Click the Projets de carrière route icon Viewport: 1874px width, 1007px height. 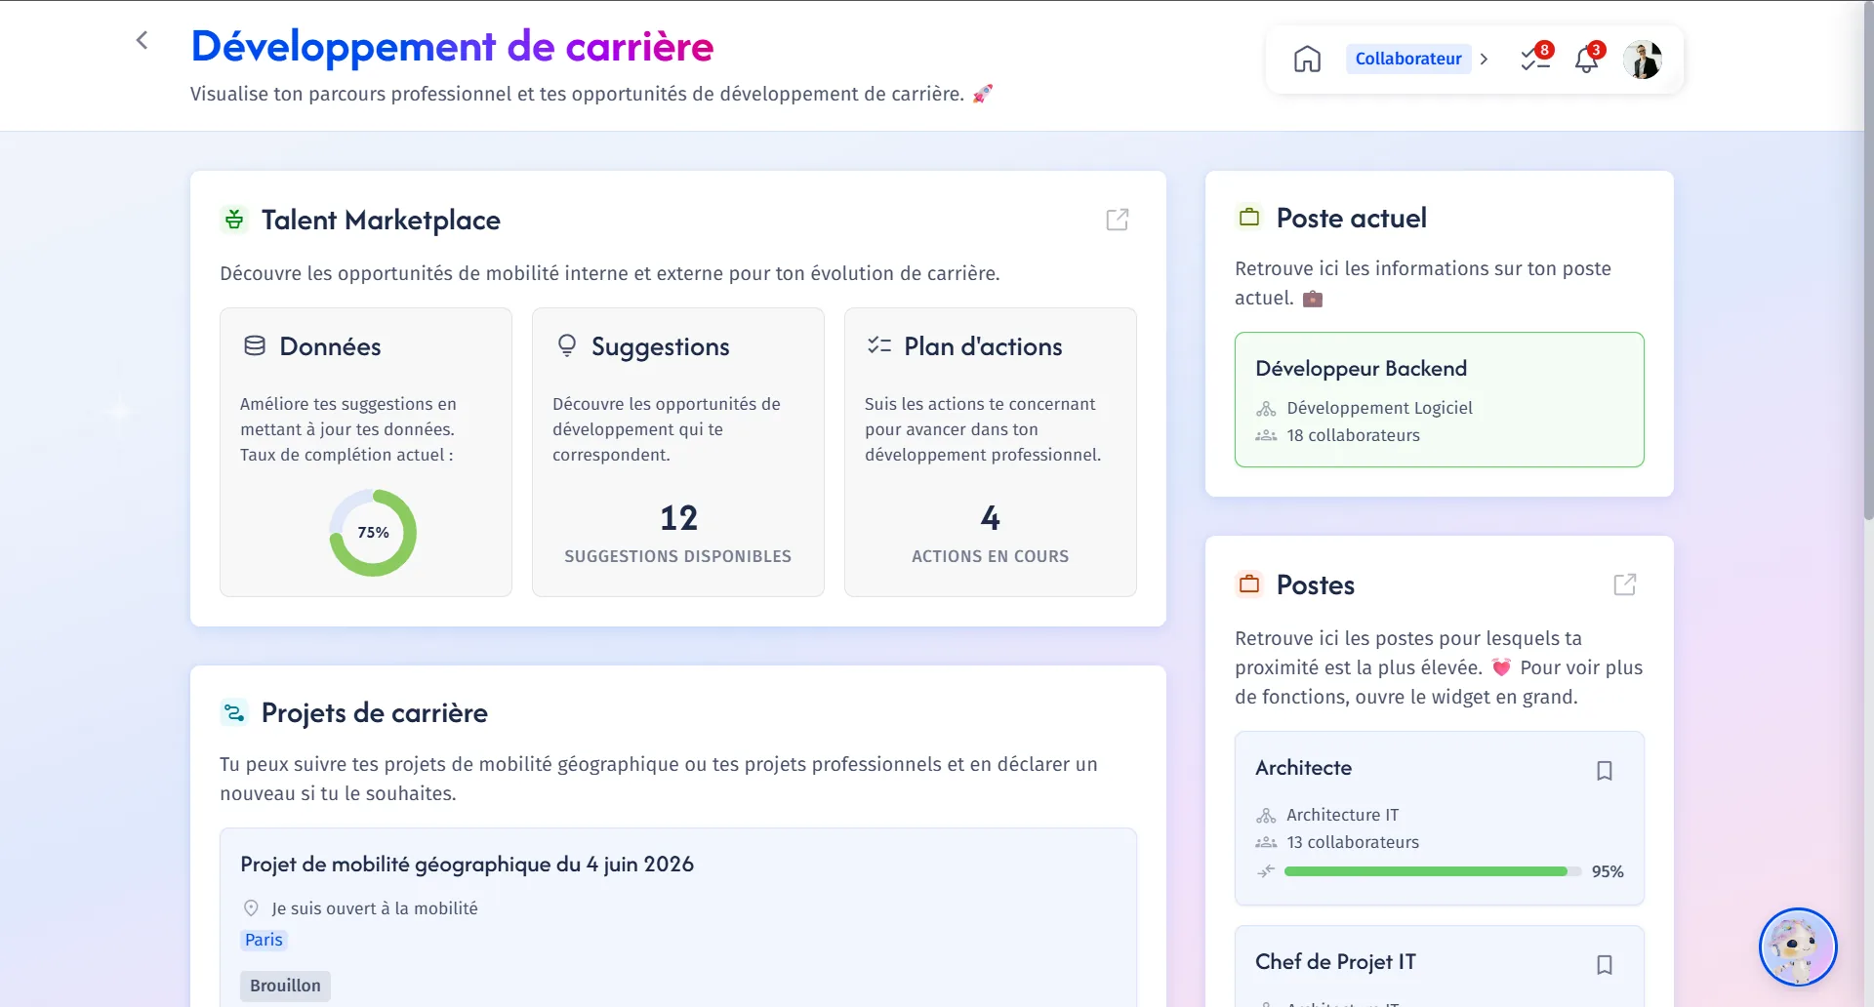tap(234, 712)
